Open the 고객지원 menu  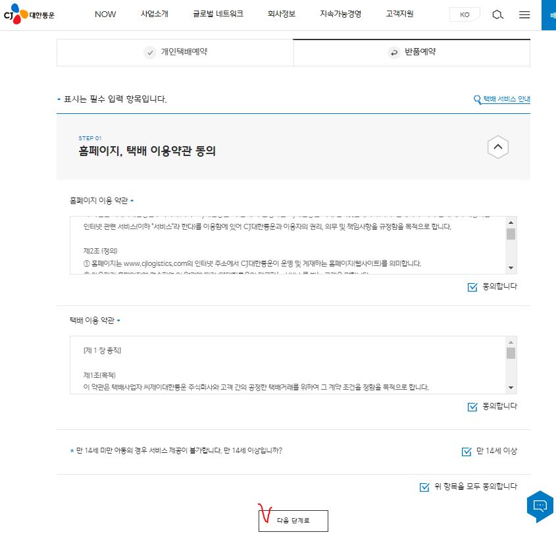pos(399,13)
